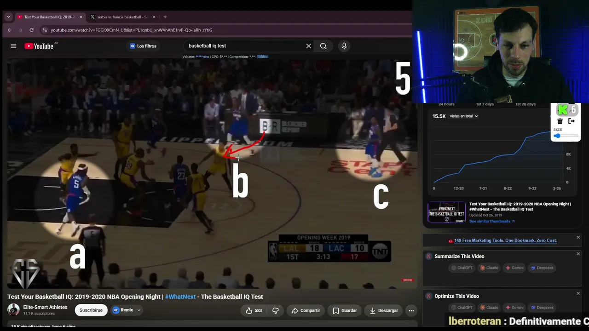
Task: Summarize the video with Deepseek
Action: (542, 268)
